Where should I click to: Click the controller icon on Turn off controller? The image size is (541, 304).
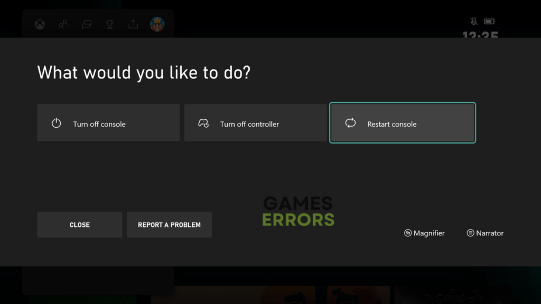pyautogui.click(x=203, y=123)
